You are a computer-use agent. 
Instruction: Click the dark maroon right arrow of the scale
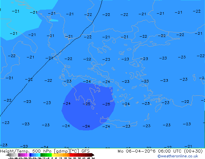93,155
